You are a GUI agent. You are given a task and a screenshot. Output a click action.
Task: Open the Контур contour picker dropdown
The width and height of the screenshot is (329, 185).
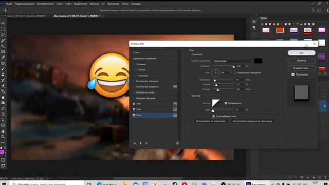(x=221, y=103)
